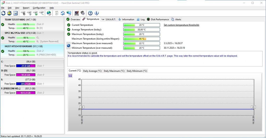Click the blue info bubble About icon
266x138 pixels.
96,13
